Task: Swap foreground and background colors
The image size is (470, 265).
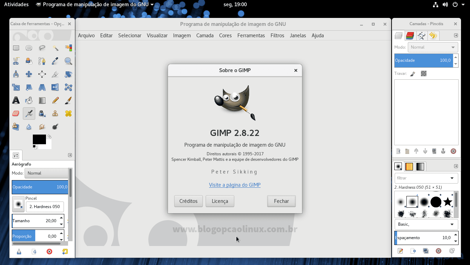Action: tap(49, 137)
